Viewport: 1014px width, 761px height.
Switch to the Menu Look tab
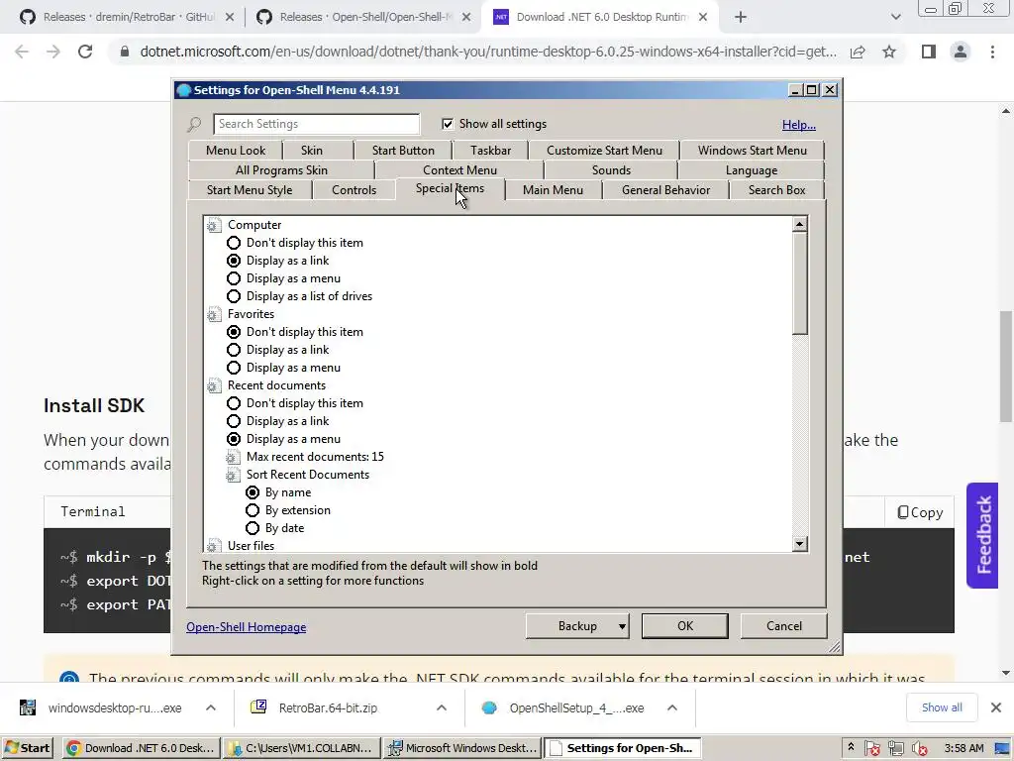(x=236, y=151)
